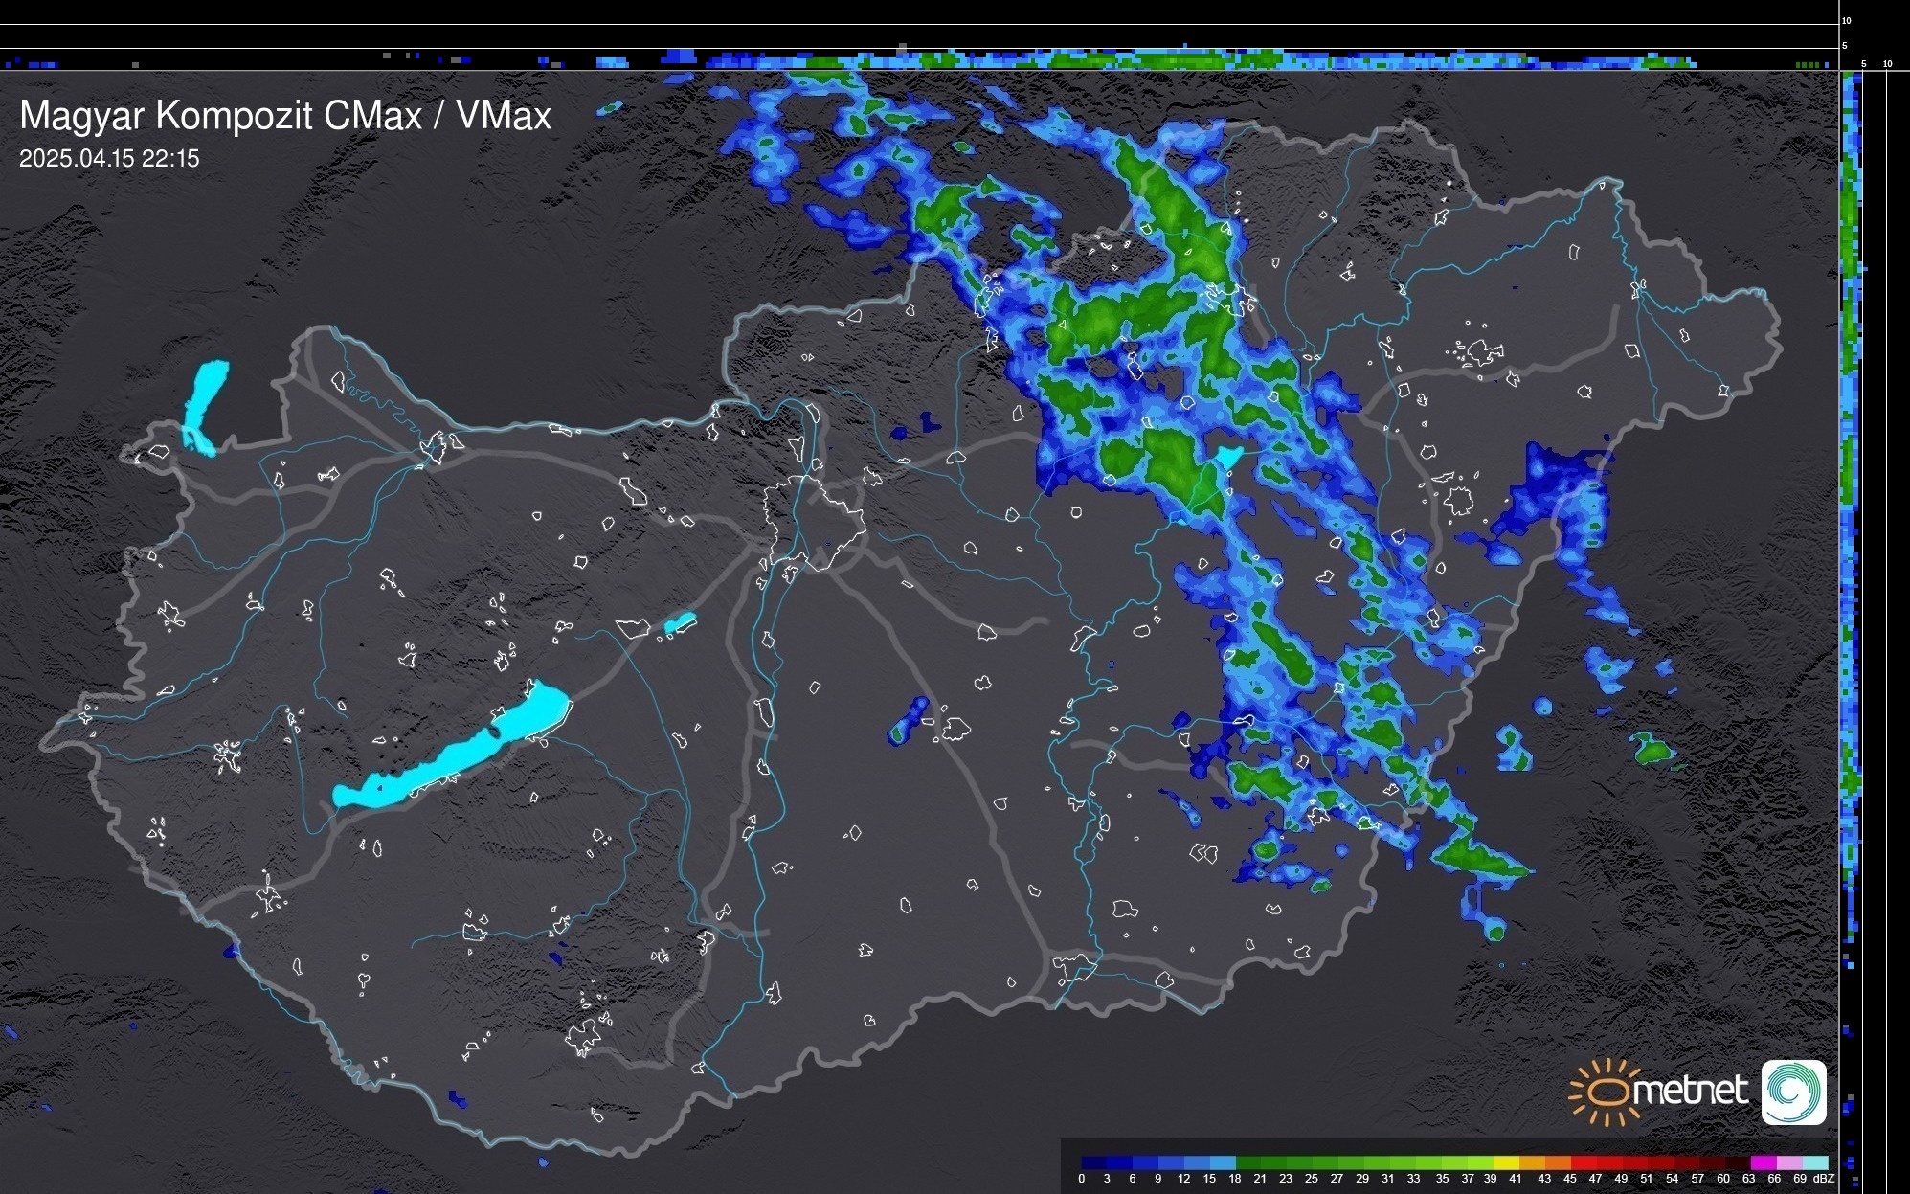Click the Budapest city outline on the map
This screenshot has height=1194, width=1910.
[x=814, y=522]
